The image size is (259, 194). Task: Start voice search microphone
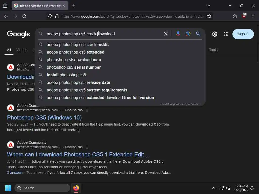[x=178, y=34]
